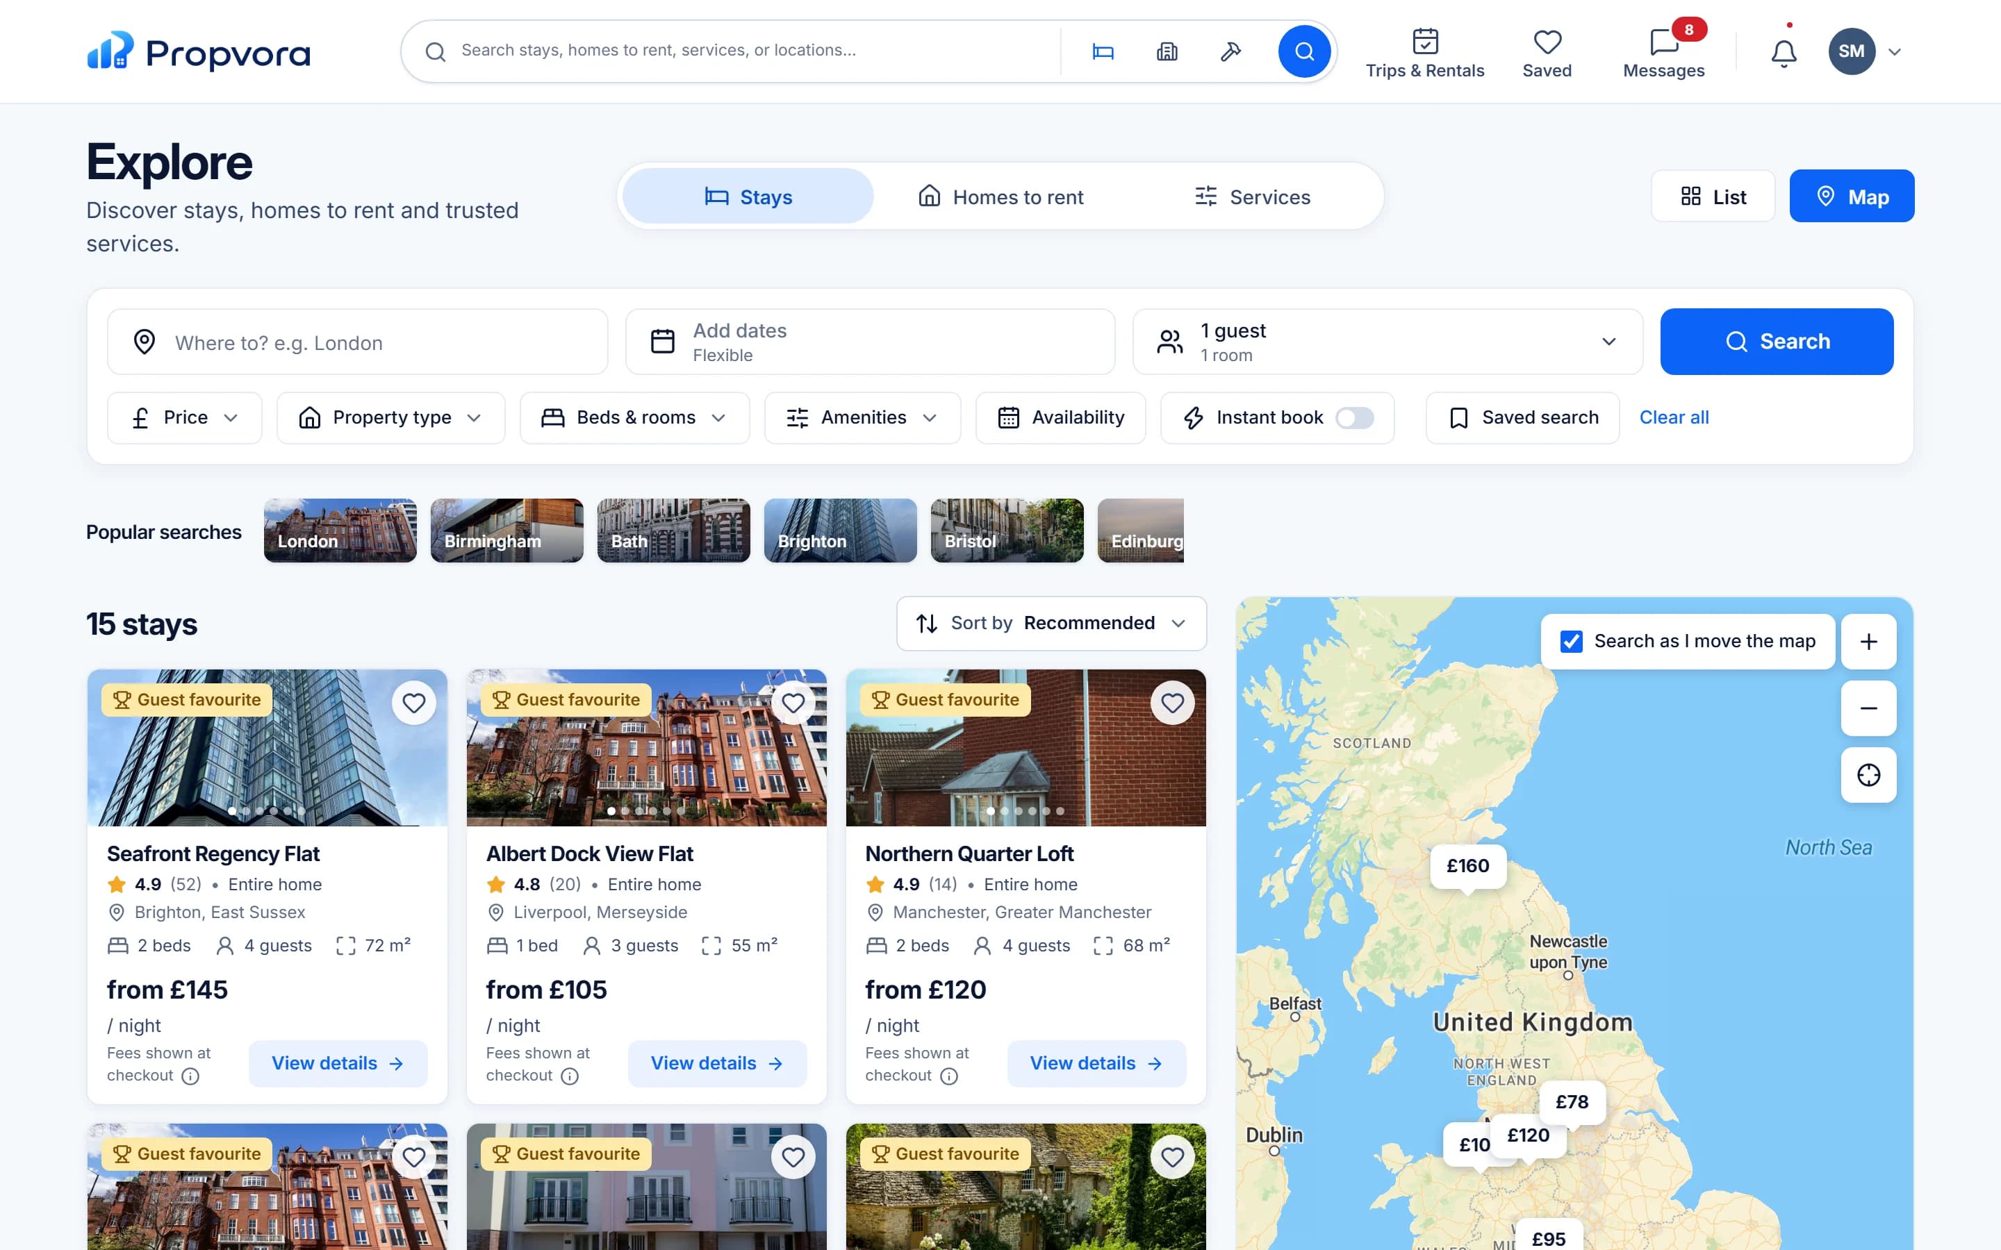Click the stays bed icon in search bar
Viewport: 2001px width, 1250px height.
1103,51
